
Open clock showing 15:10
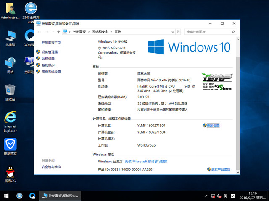(253, 196)
